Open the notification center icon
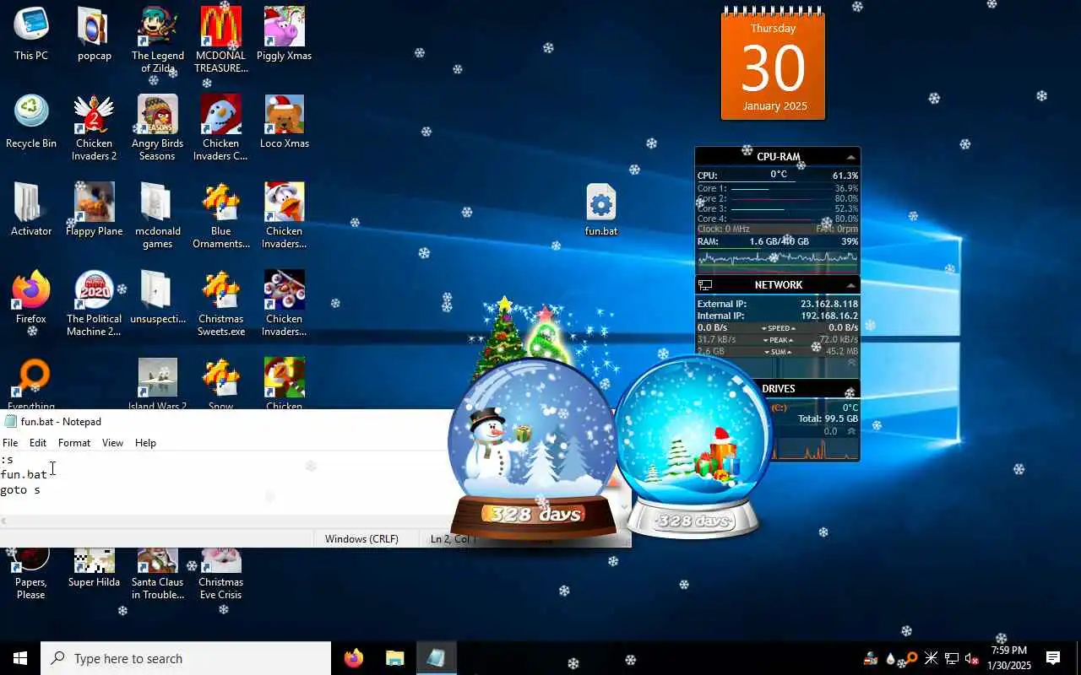This screenshot has width=1081, height=675. [x=1053, y=658]
